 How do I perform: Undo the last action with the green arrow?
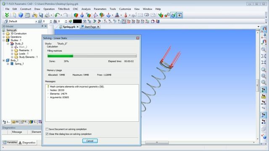click(57, 15)
